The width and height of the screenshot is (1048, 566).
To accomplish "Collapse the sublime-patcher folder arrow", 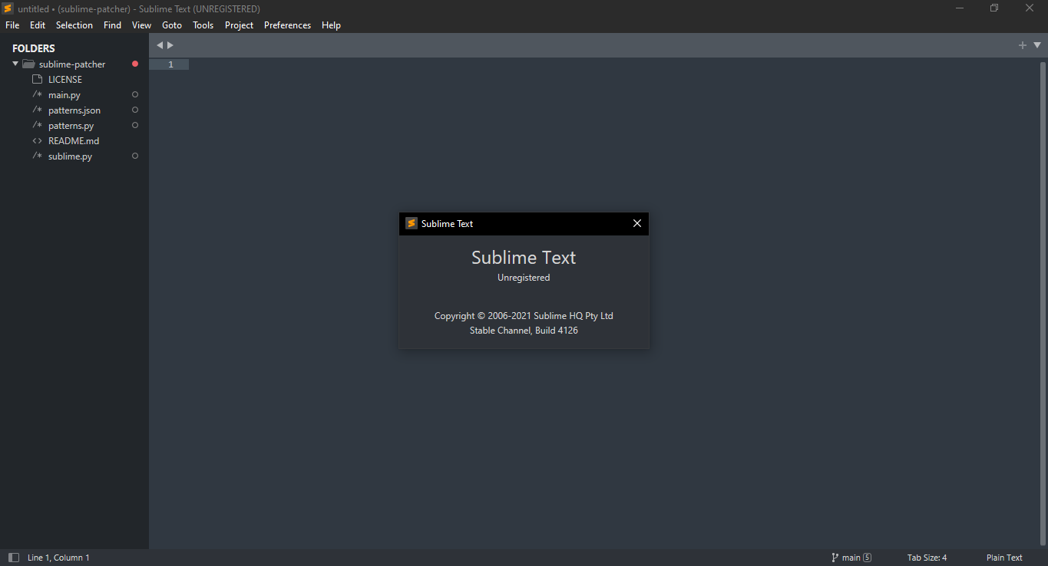I will 15,64.
